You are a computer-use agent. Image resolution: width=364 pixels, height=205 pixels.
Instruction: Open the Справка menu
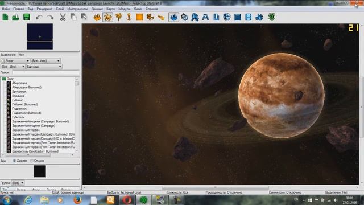pos(152,9)
